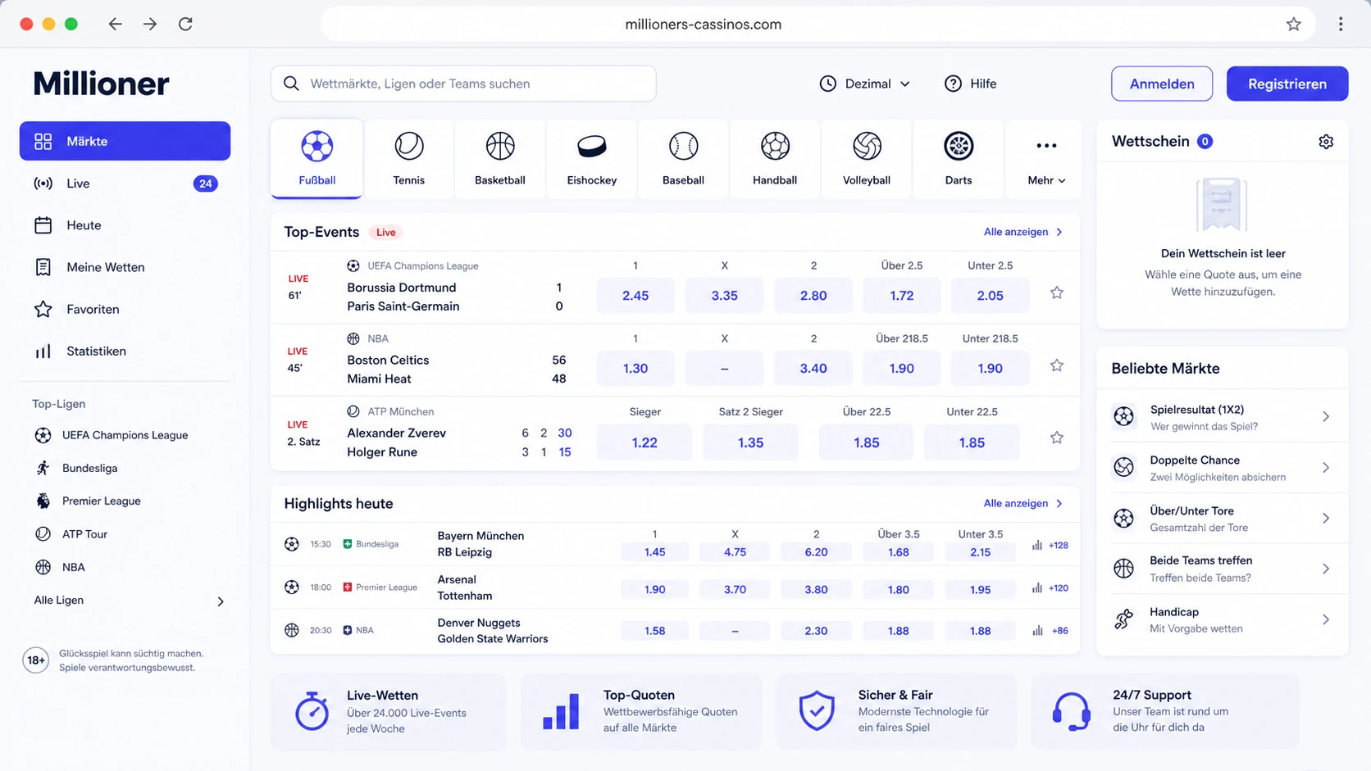Bookmark this page with the star icon

point(1293,24)
